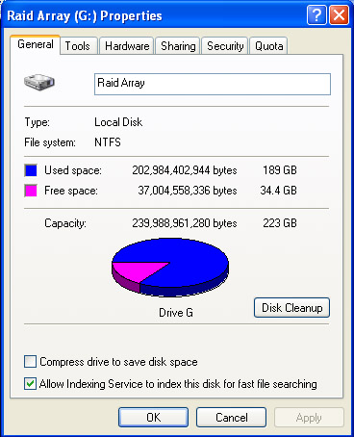Enable Compress drive to save disk space
This screenshot has width=354, height=437.
coord(30,362)
